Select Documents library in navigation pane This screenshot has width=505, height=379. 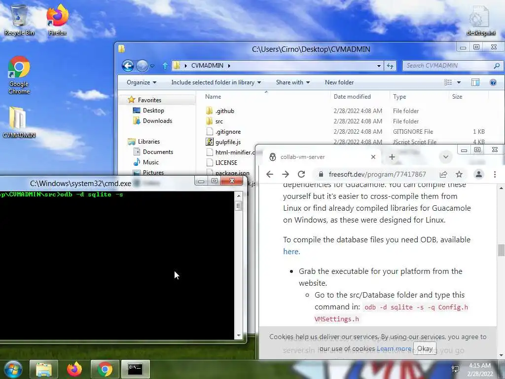pyautogui.click(x=157, y=152)
